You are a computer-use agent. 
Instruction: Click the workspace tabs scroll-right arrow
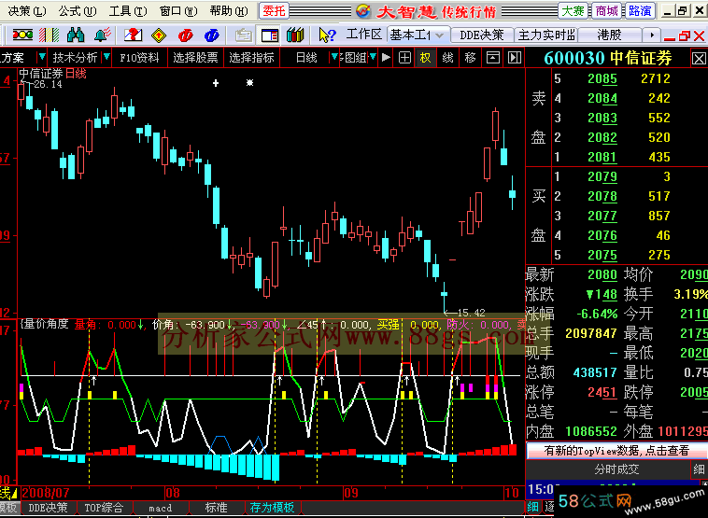tap(652, 35)
